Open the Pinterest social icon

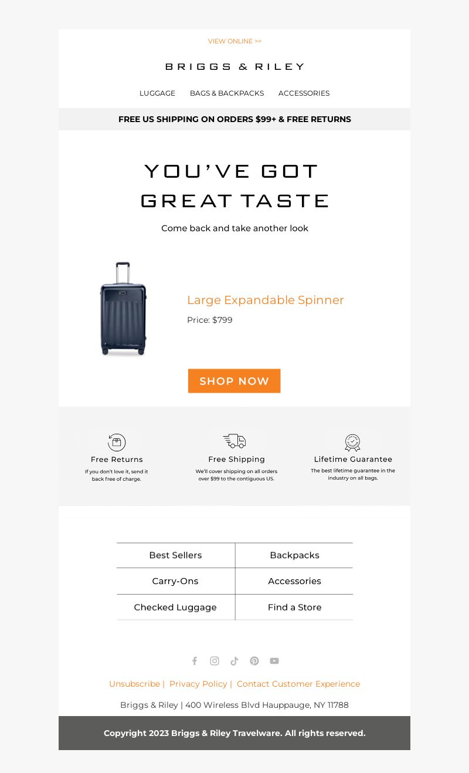(254, 661)
